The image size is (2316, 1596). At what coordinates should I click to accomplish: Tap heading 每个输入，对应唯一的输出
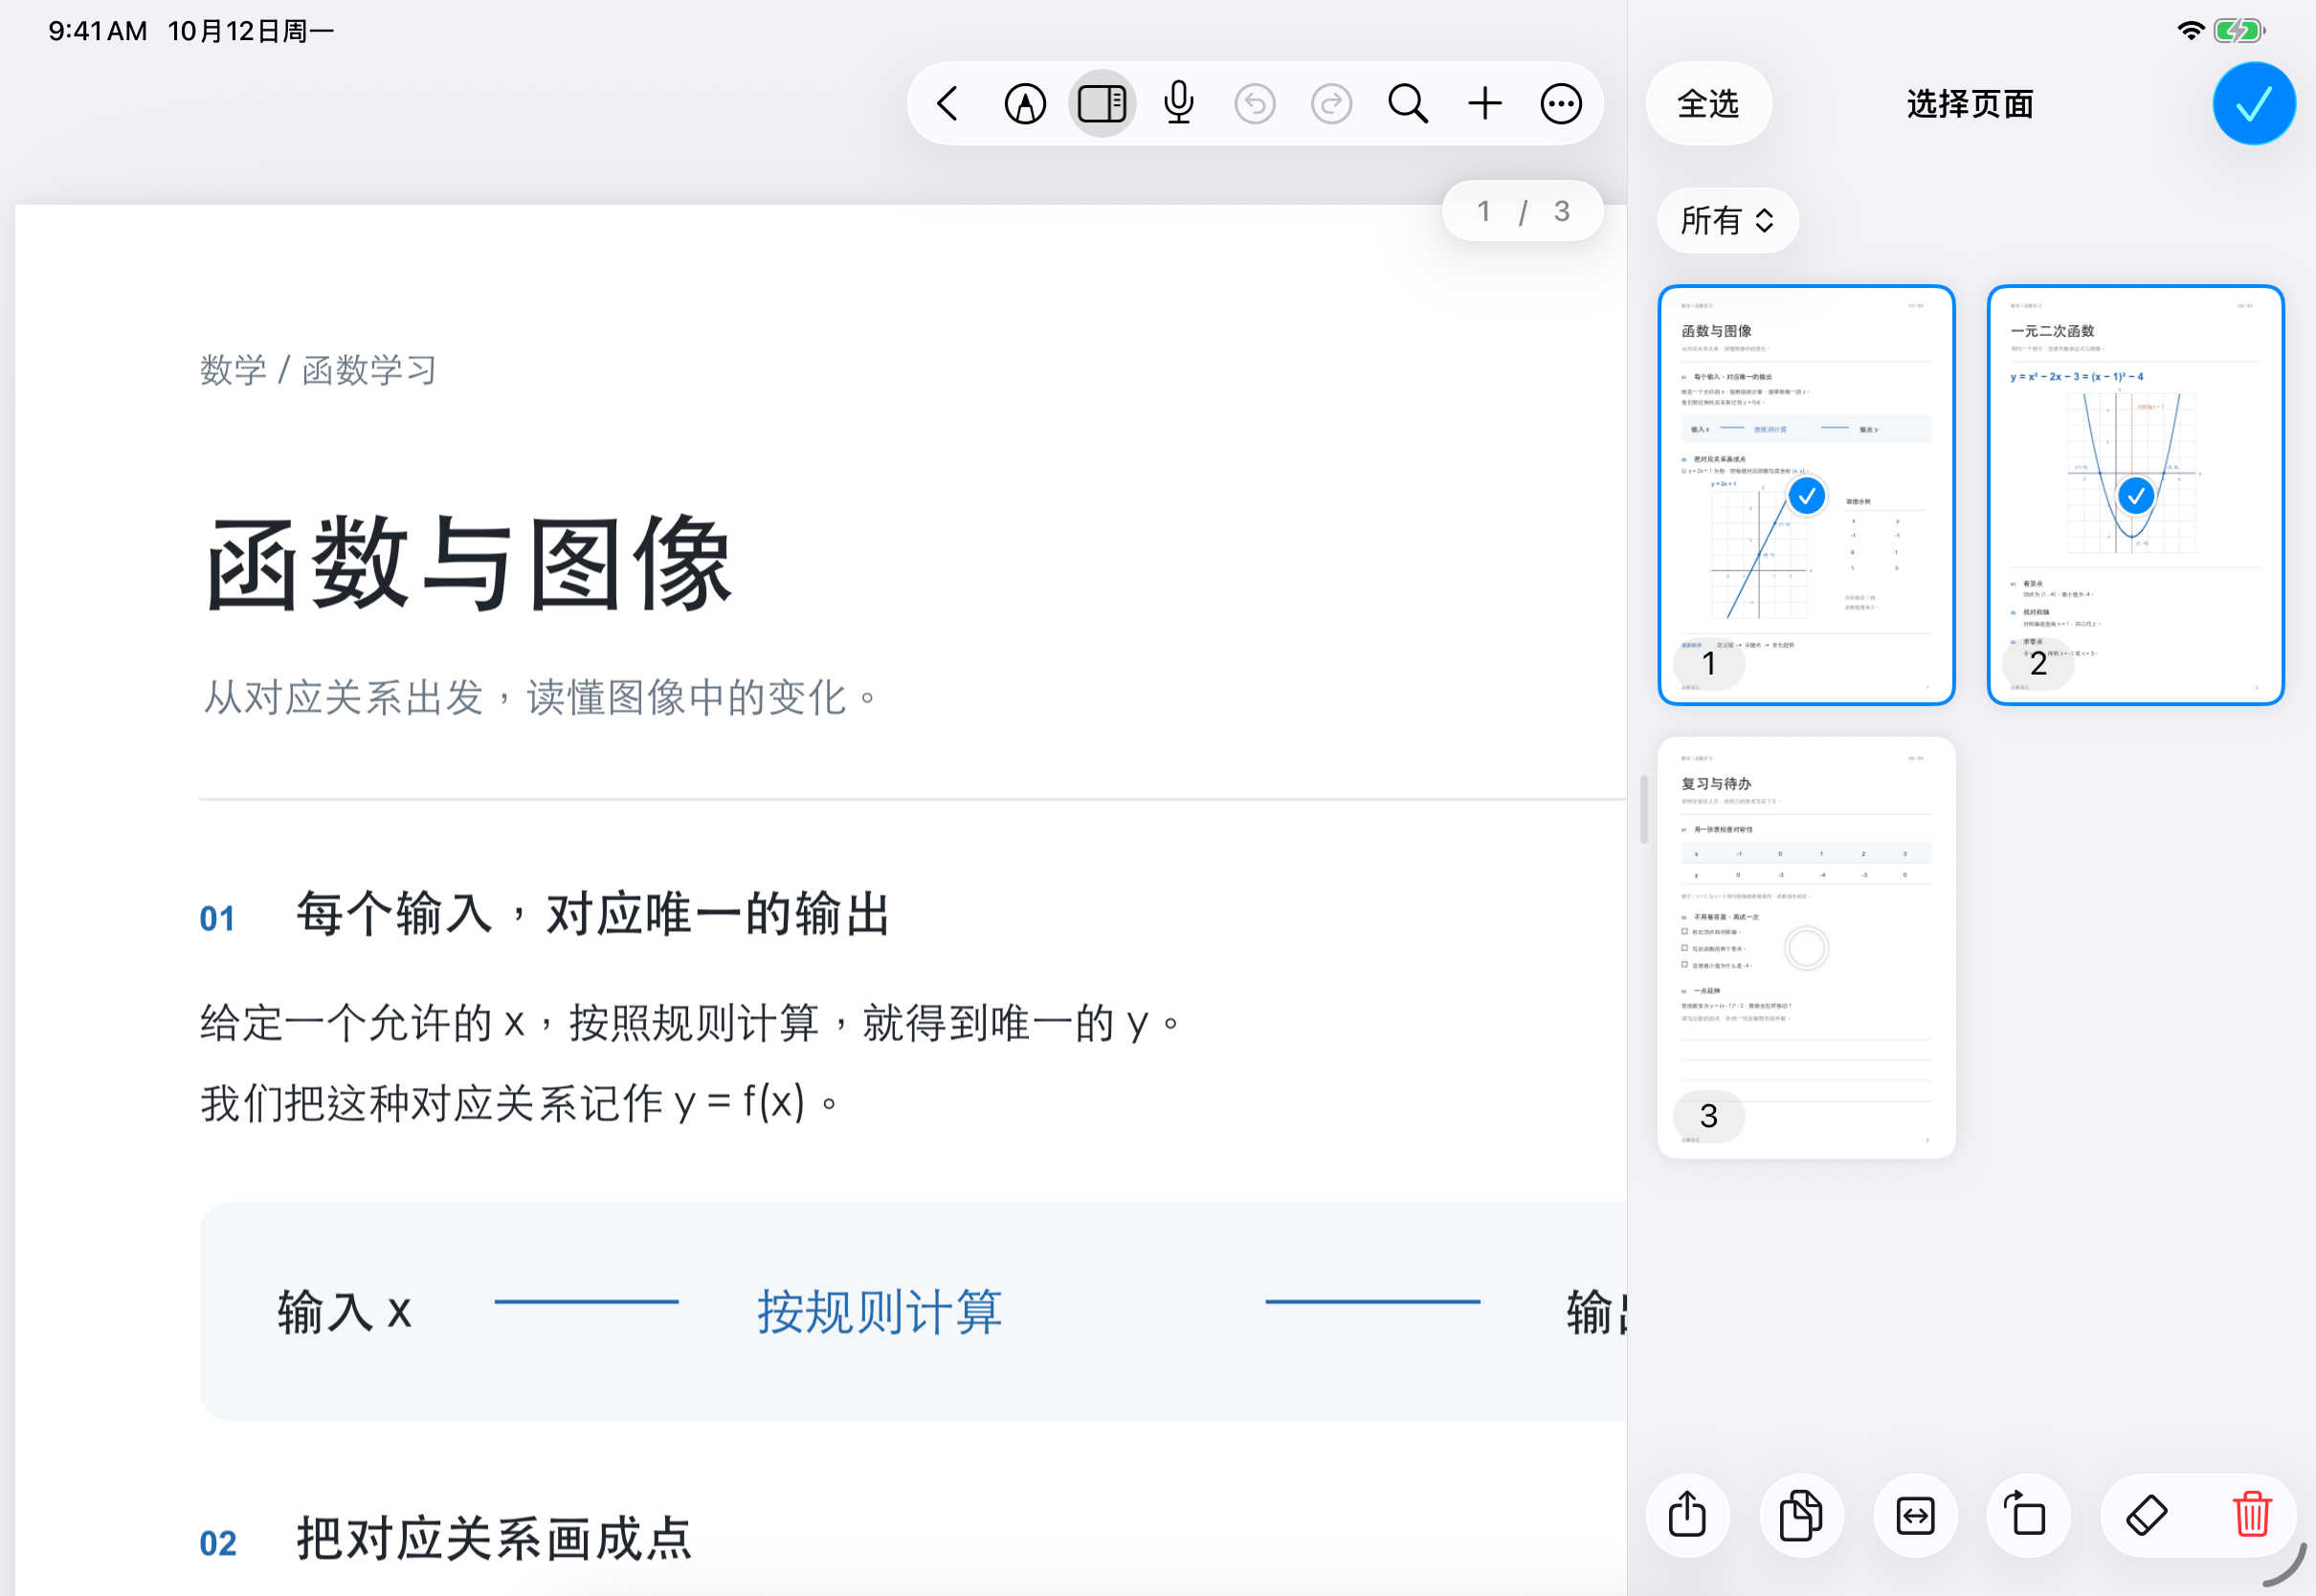[x=592, y=914]
